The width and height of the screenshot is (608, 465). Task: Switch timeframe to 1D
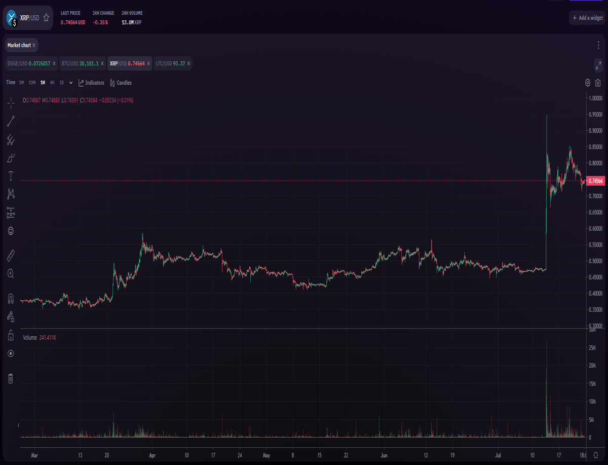coord(61,83)
